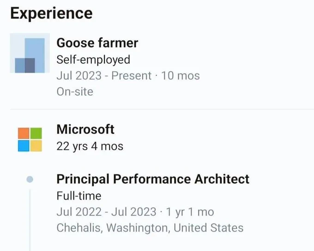Viewport: 314px width, 251px height.
Task: Click the blue square of Microsoft logo
Action: click(x=24, y=146)
